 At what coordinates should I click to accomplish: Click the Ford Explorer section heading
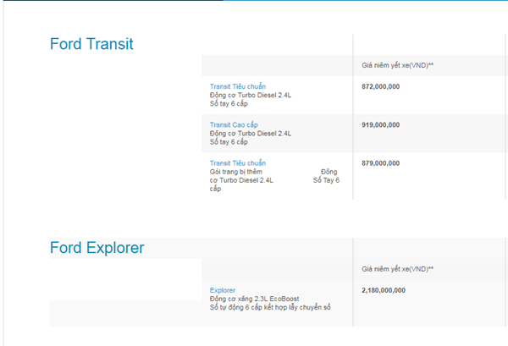click(x=97, y=248)
